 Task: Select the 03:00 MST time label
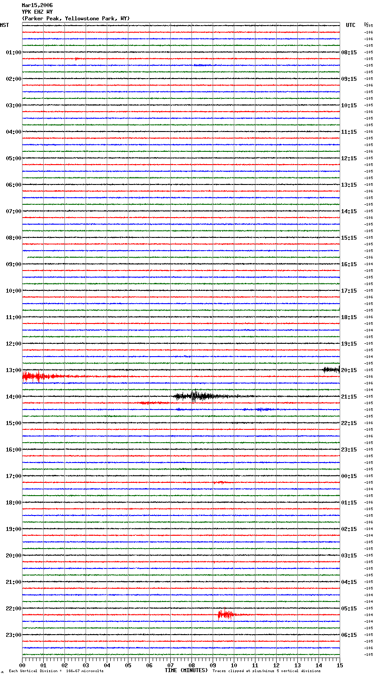point(14,105)
